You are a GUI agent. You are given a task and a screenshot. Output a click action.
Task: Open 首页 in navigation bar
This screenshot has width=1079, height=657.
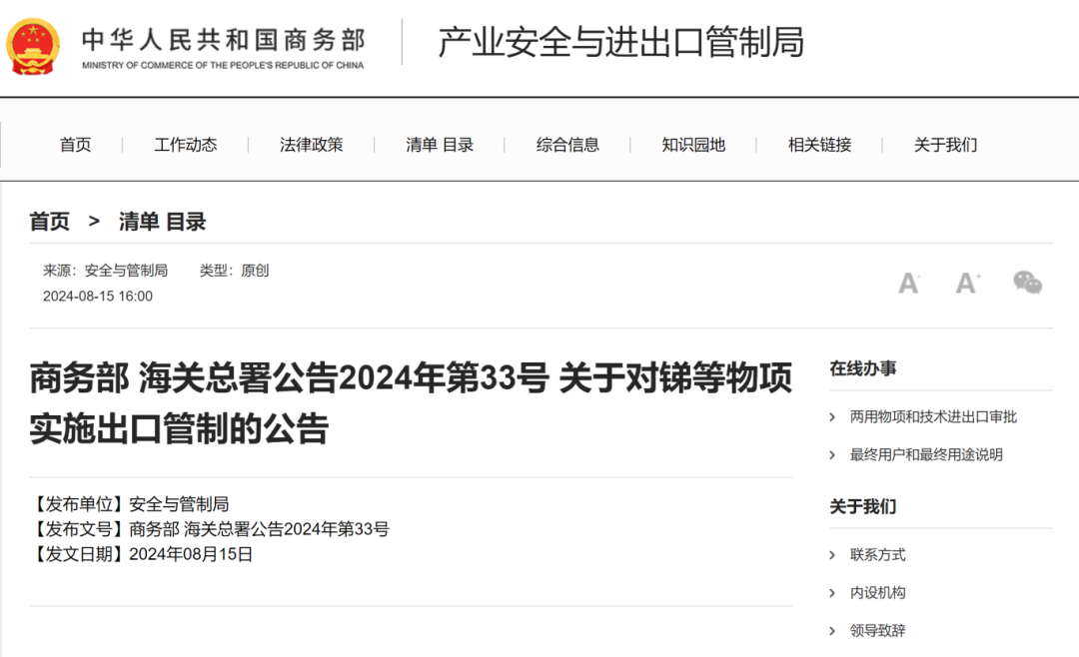pos(75,145)
